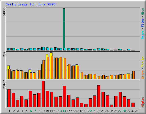Click the day 22 axis label
Image resolution: width=146 pixels, height=114 pixels.
[x=98, y=111]
